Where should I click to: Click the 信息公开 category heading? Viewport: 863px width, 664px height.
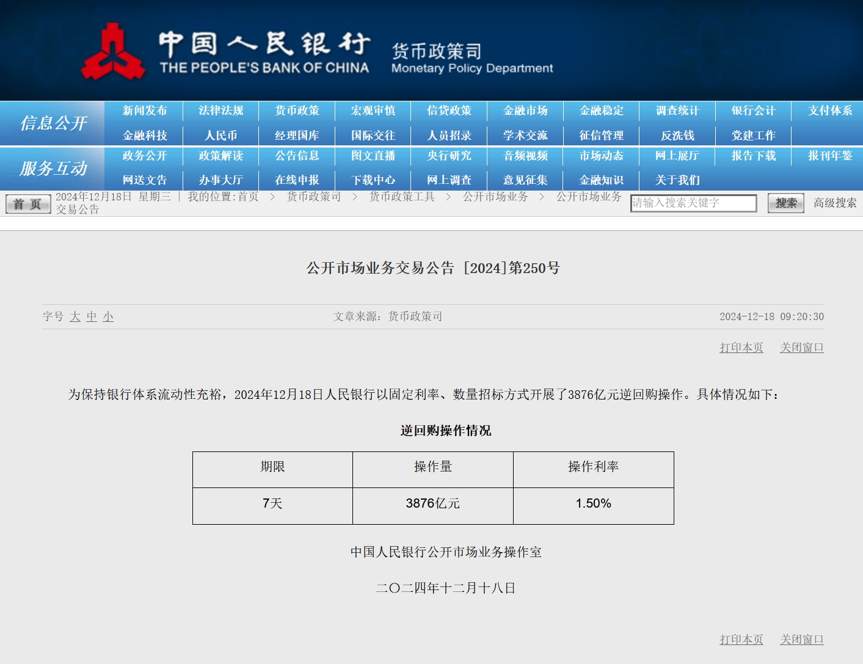click(54, 123)
